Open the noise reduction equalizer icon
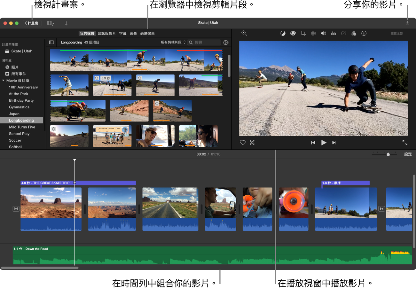Viewport: 416px width, 289px height. 334,33
